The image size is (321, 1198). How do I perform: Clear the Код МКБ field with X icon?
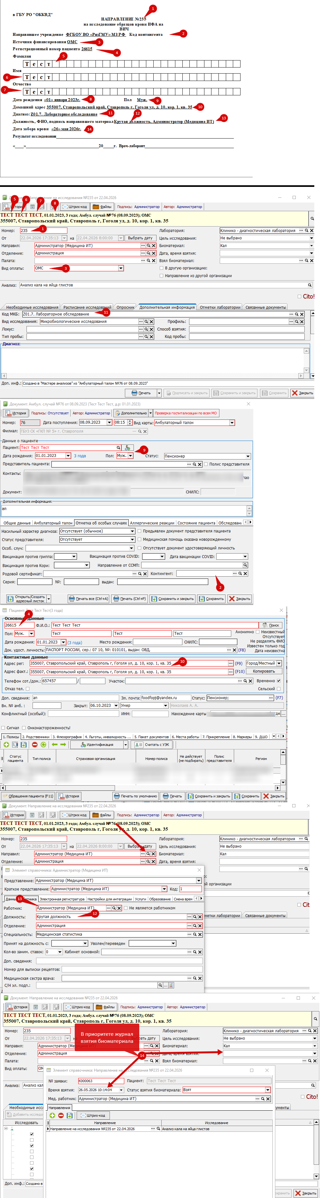[x=302, y=315]
